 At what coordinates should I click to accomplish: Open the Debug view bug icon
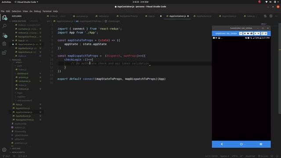point(4,43)
